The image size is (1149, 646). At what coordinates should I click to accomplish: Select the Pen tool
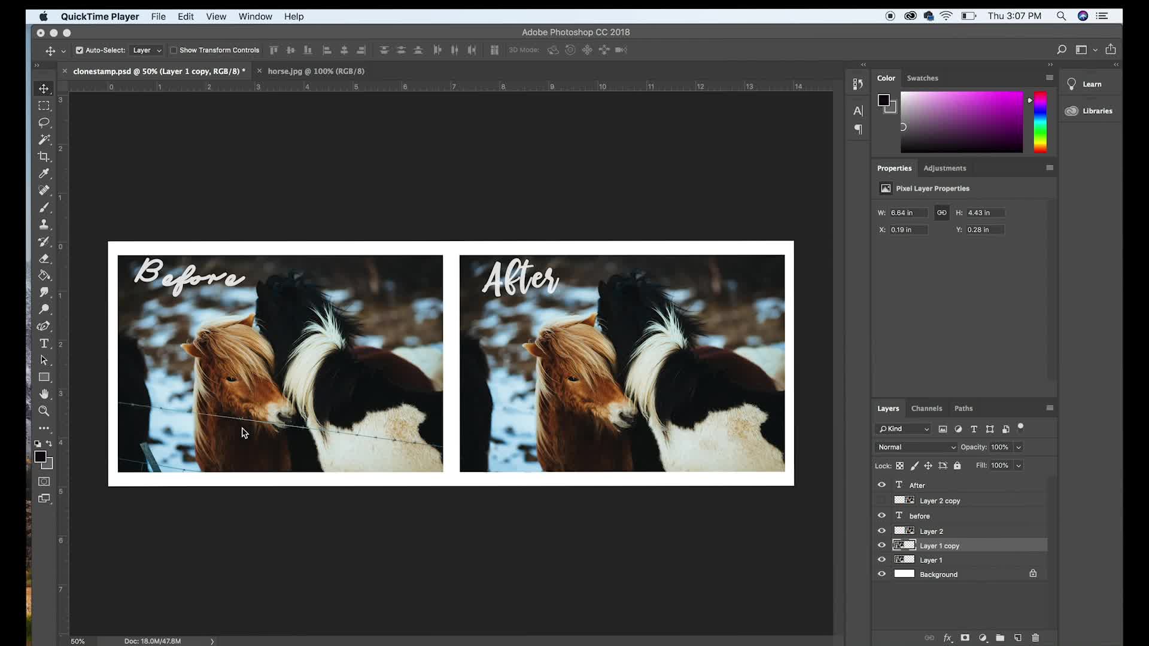pyautogui.click(x=44, y=326)
